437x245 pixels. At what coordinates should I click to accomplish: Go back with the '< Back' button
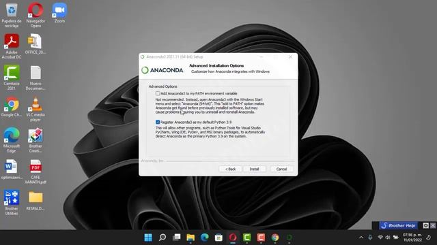click(x=230, y=169)
